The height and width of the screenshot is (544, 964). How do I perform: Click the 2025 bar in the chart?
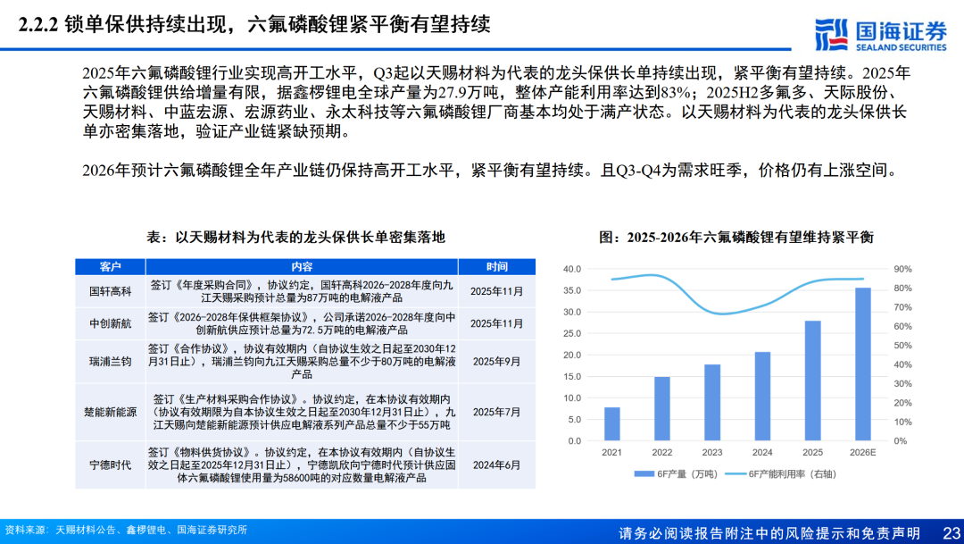pos(812,381)
